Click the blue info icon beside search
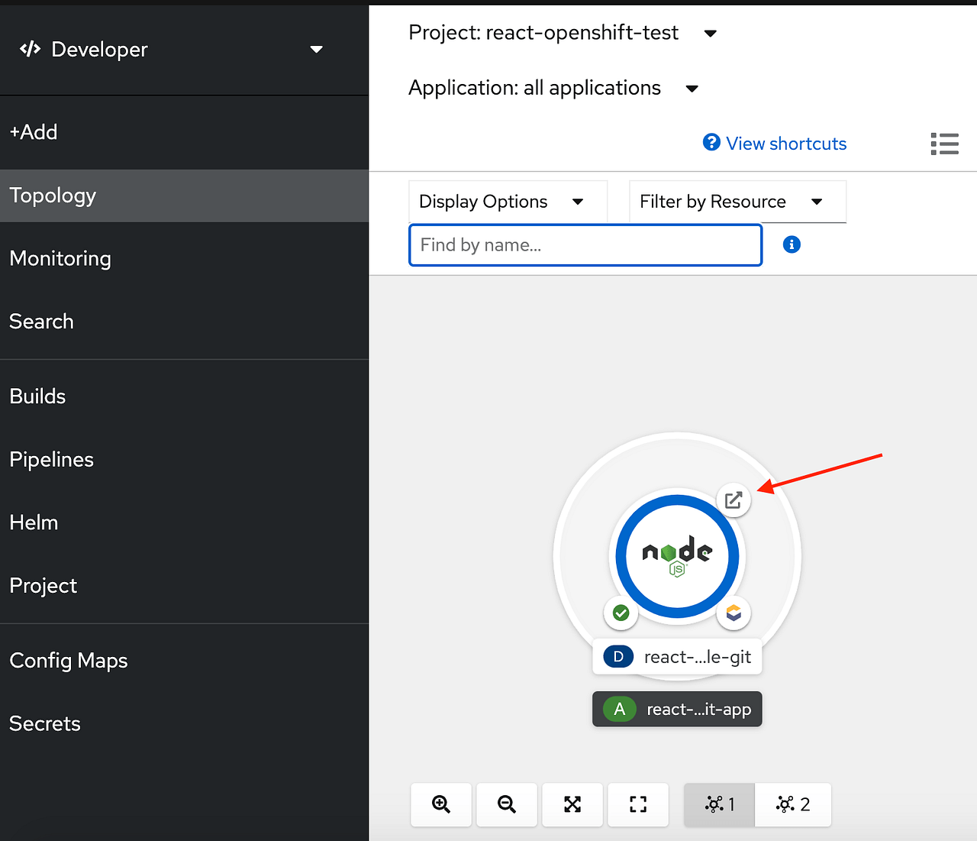The image size is (977, 841). [x=792, y=244]
